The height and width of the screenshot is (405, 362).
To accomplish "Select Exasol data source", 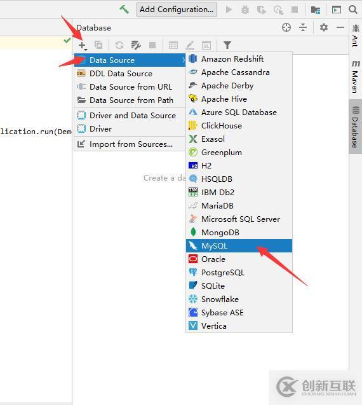I will pos(239,139).
